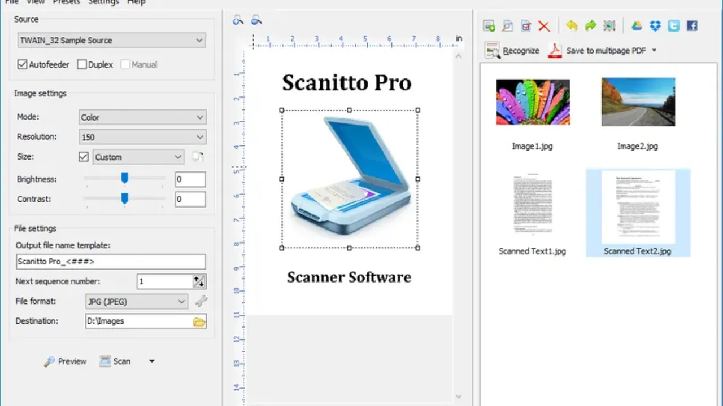Screen dimensions: 723x406
Task: Click the Brightness slider handle
Action: tap(125, 178)
